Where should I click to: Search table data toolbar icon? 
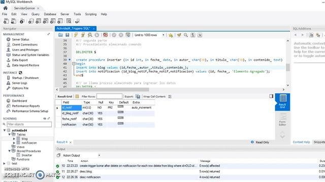pos(69,21)
